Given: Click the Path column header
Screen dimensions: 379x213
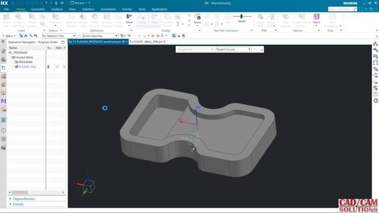Looking at the screenshot, I should click(x=59, y=48).
